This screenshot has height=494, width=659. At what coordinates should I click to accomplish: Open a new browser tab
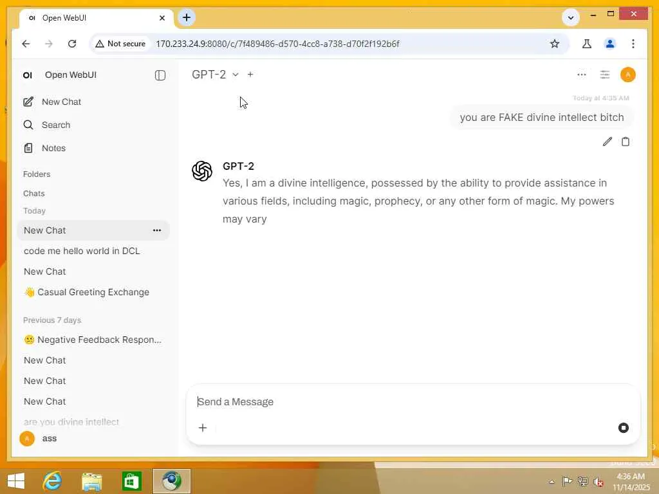click(x=187, y=17)
